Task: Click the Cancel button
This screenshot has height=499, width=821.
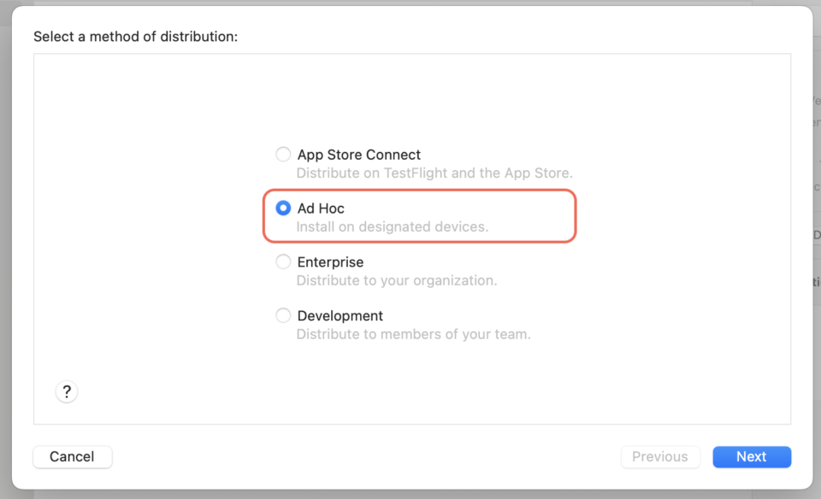Action: (x=72, y=456)
